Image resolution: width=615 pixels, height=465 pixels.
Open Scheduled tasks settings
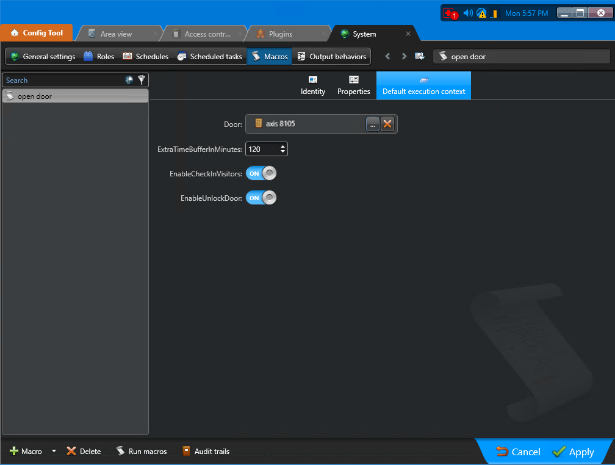(209, 56)
